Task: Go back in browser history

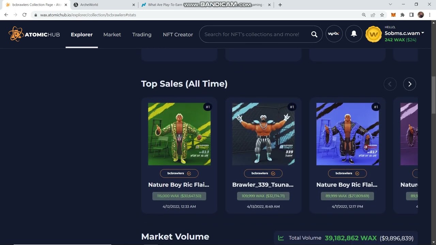Action: coord(6,15)
